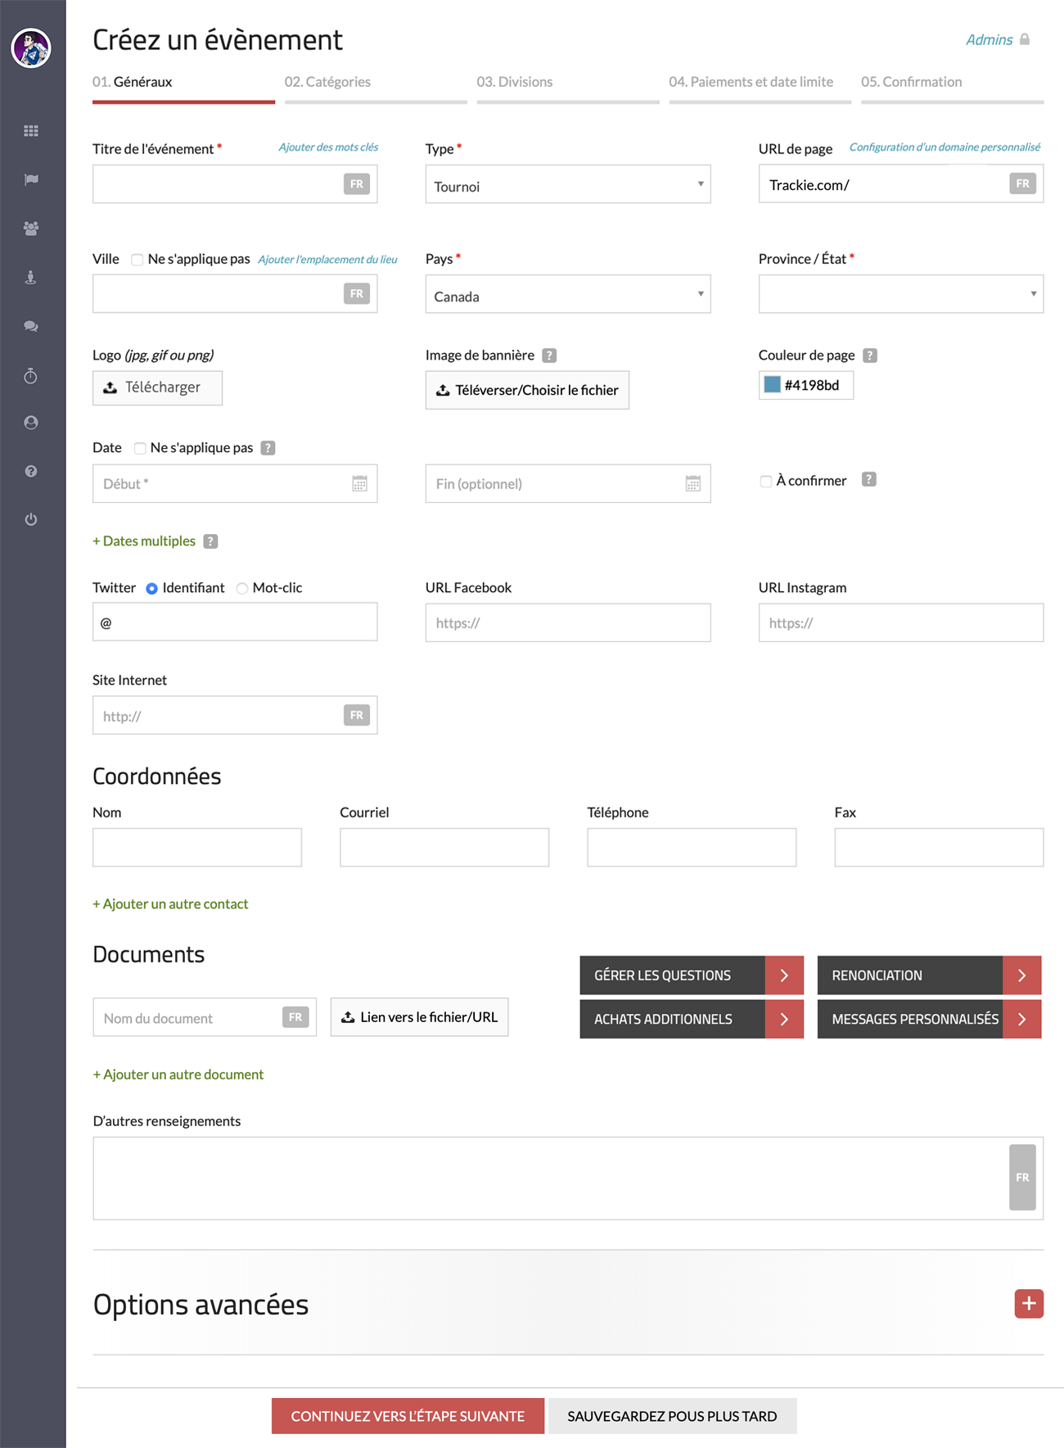Click the blue page color swatch
The width and height of the screenshot is (1064, 1448).
772,385
